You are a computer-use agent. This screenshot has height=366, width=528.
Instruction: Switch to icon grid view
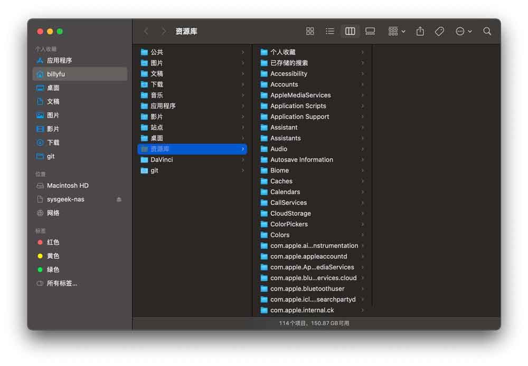pyautogui.click(x=310, y=32)
